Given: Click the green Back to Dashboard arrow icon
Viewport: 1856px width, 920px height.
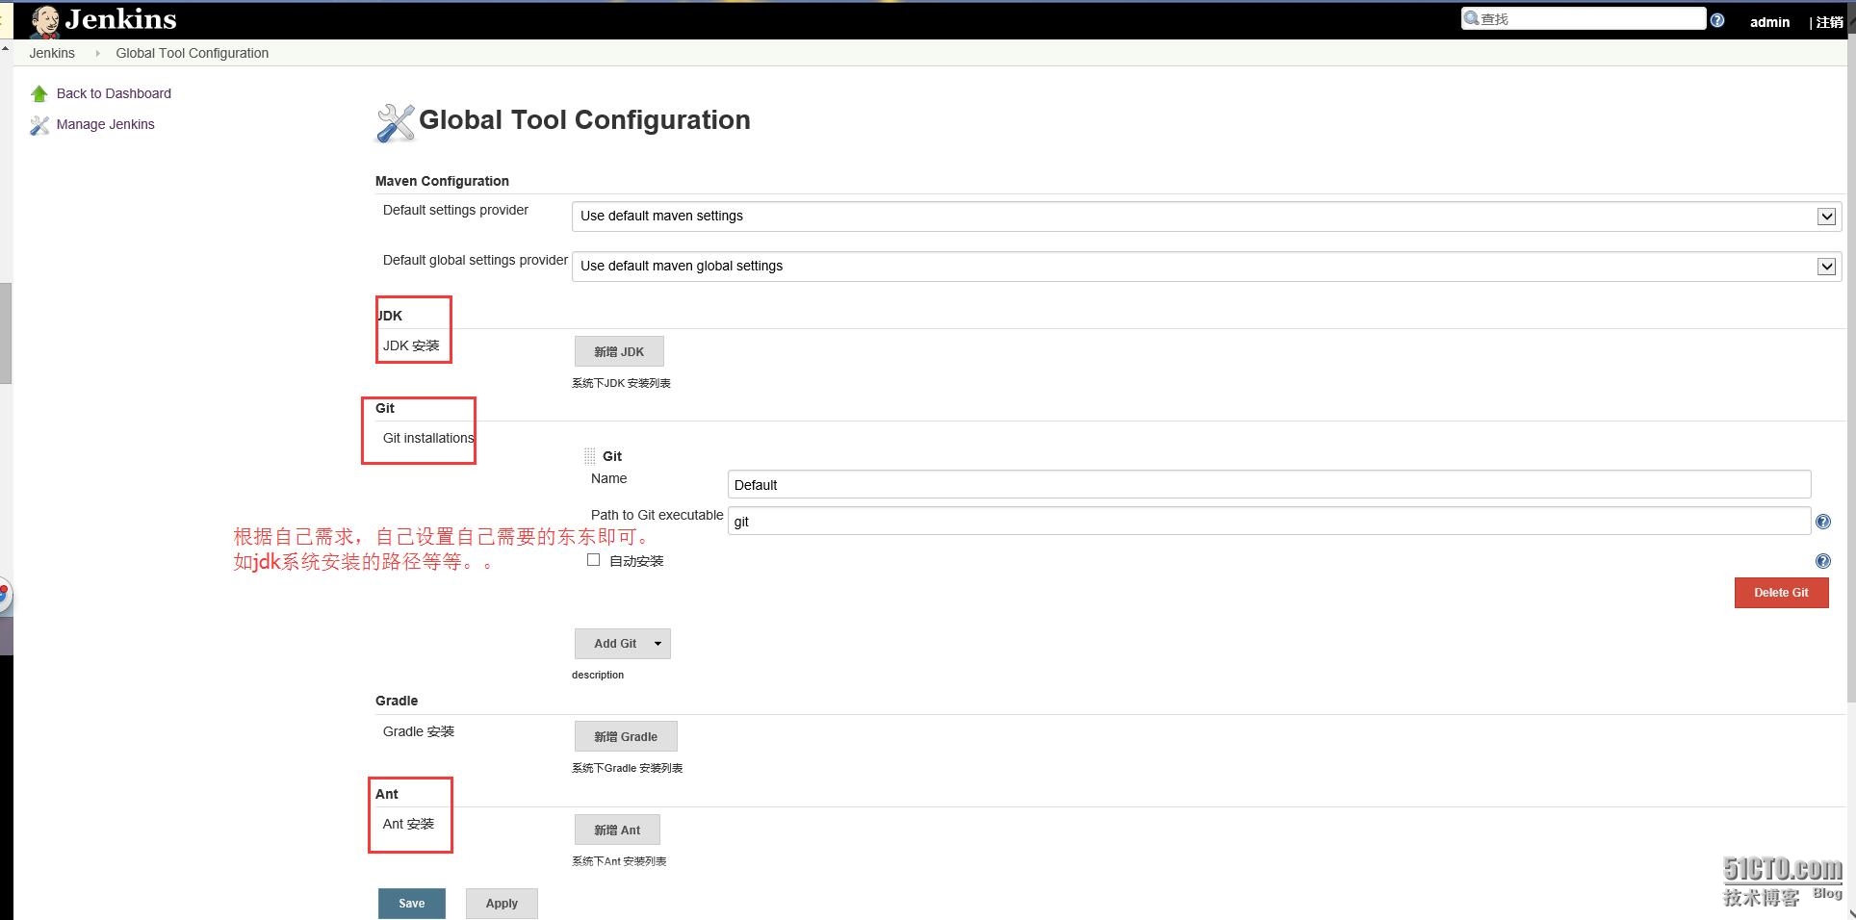Looking at the screenshot, I should click(39, 93).
